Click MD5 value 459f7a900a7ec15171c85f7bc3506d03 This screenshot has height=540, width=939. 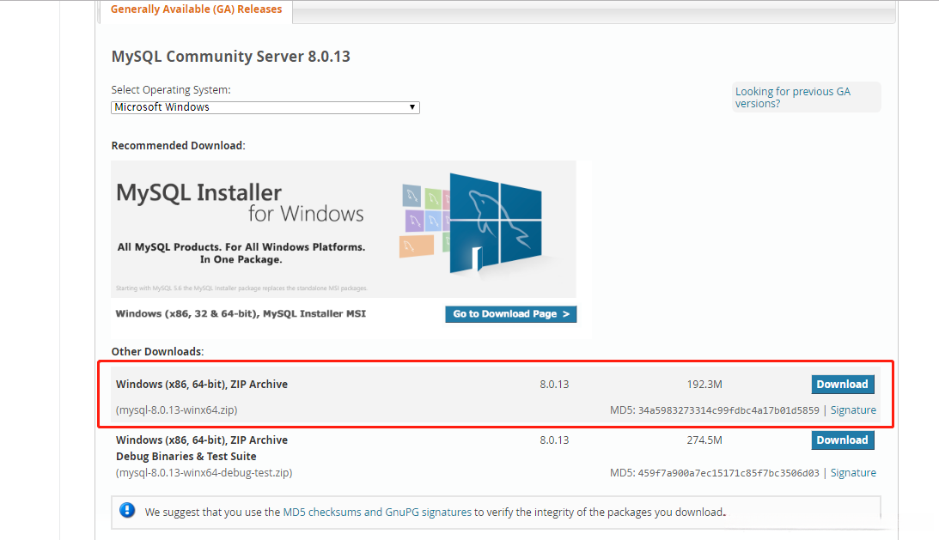click(729, 473)
